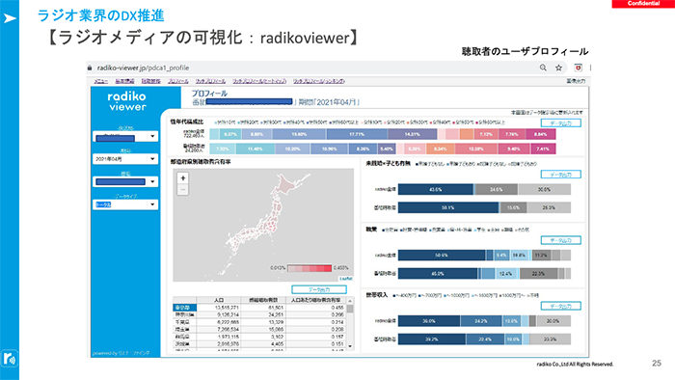
Task: Click data output button in 世帯収入 panel
Action: click(561, 306)
